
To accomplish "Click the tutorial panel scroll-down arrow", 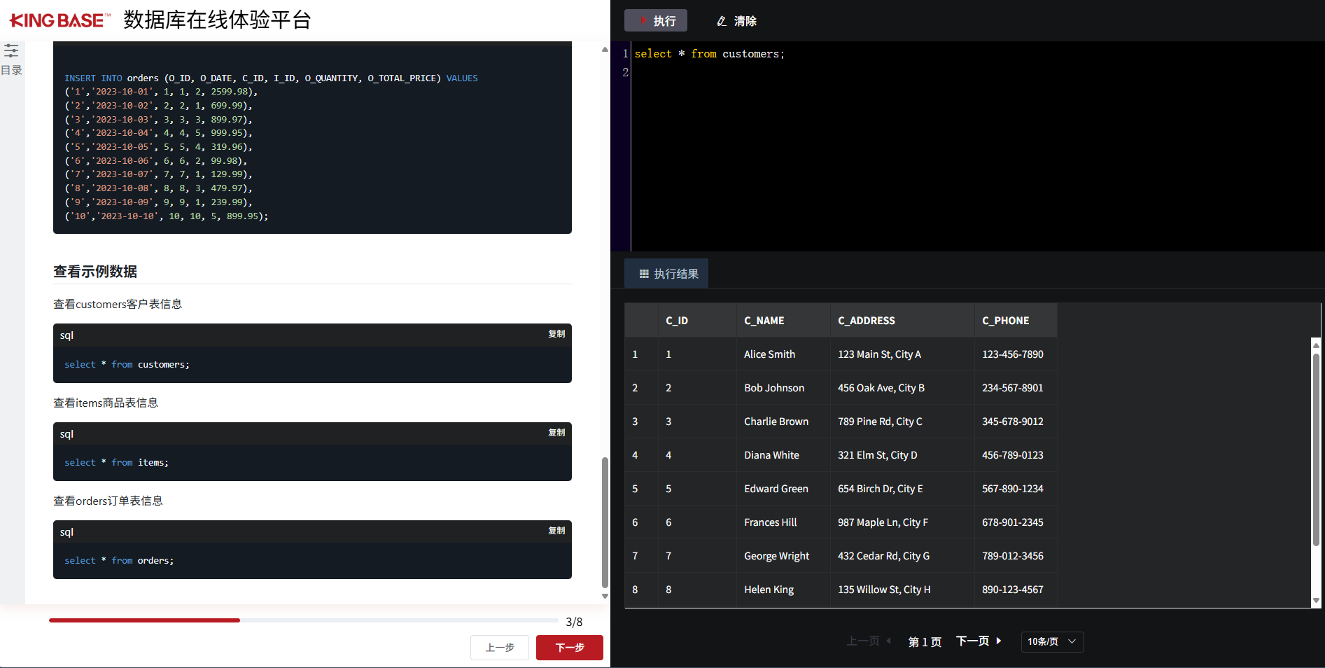I will 605,597.
